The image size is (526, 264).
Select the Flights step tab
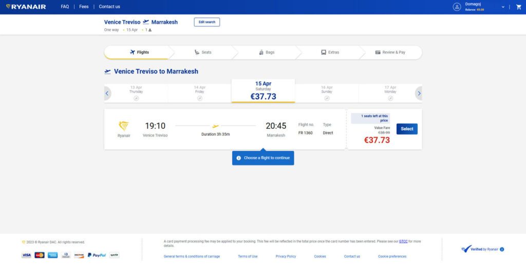pyautogui.click(x=139, y=52)
